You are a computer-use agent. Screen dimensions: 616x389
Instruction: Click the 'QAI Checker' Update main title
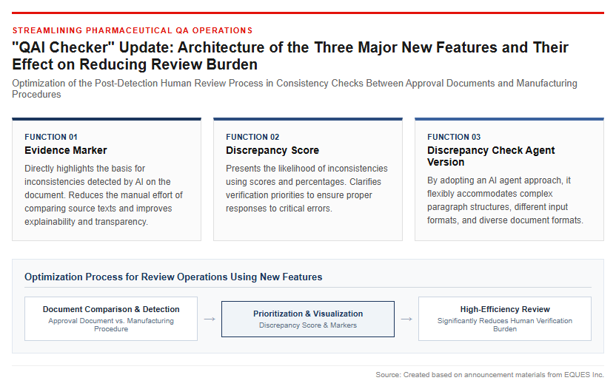pos(290,55)
